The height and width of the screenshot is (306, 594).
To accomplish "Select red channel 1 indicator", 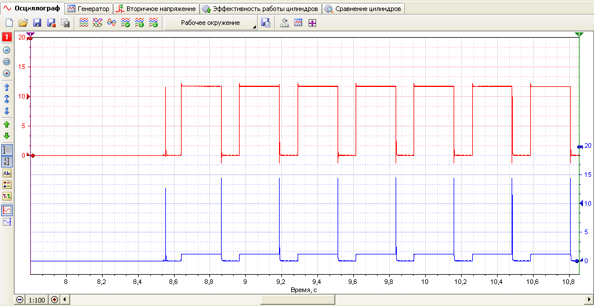I will (x=7, y=37).
